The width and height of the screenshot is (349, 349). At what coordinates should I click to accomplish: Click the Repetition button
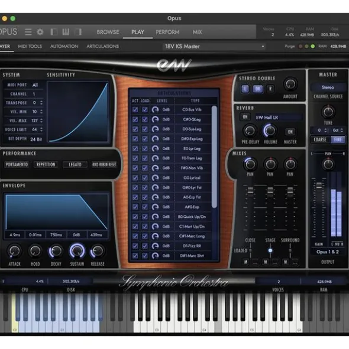point(46,165)
